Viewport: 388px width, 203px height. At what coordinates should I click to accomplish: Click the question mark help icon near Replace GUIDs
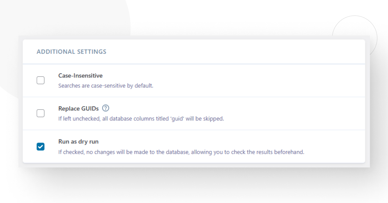coord(106,108)
